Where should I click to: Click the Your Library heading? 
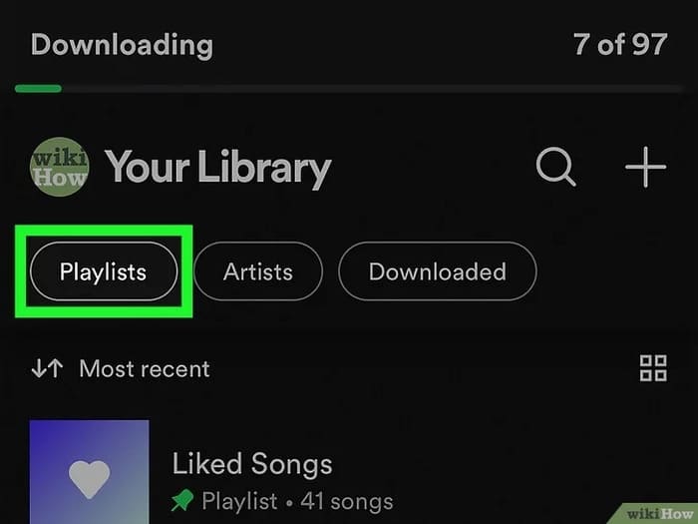[x=217, y=168]
